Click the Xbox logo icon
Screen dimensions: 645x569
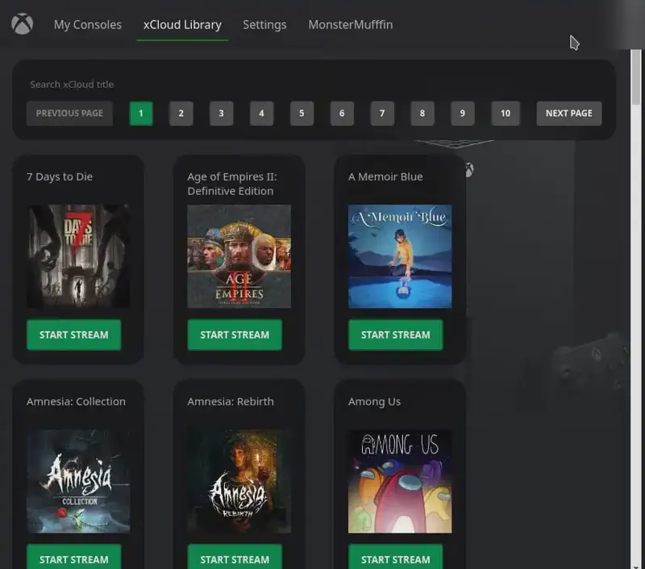point(23,24)
